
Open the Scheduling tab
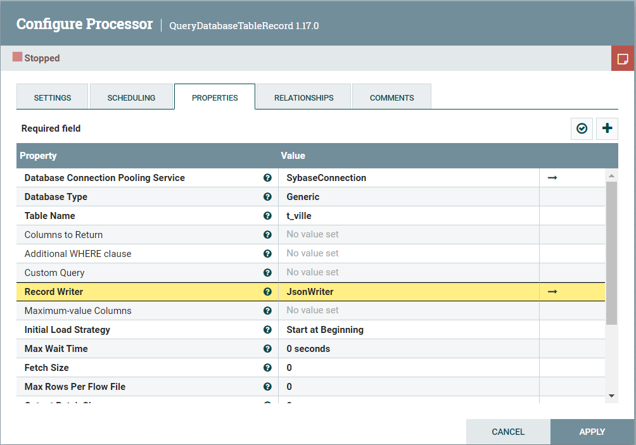click(131, 97)
